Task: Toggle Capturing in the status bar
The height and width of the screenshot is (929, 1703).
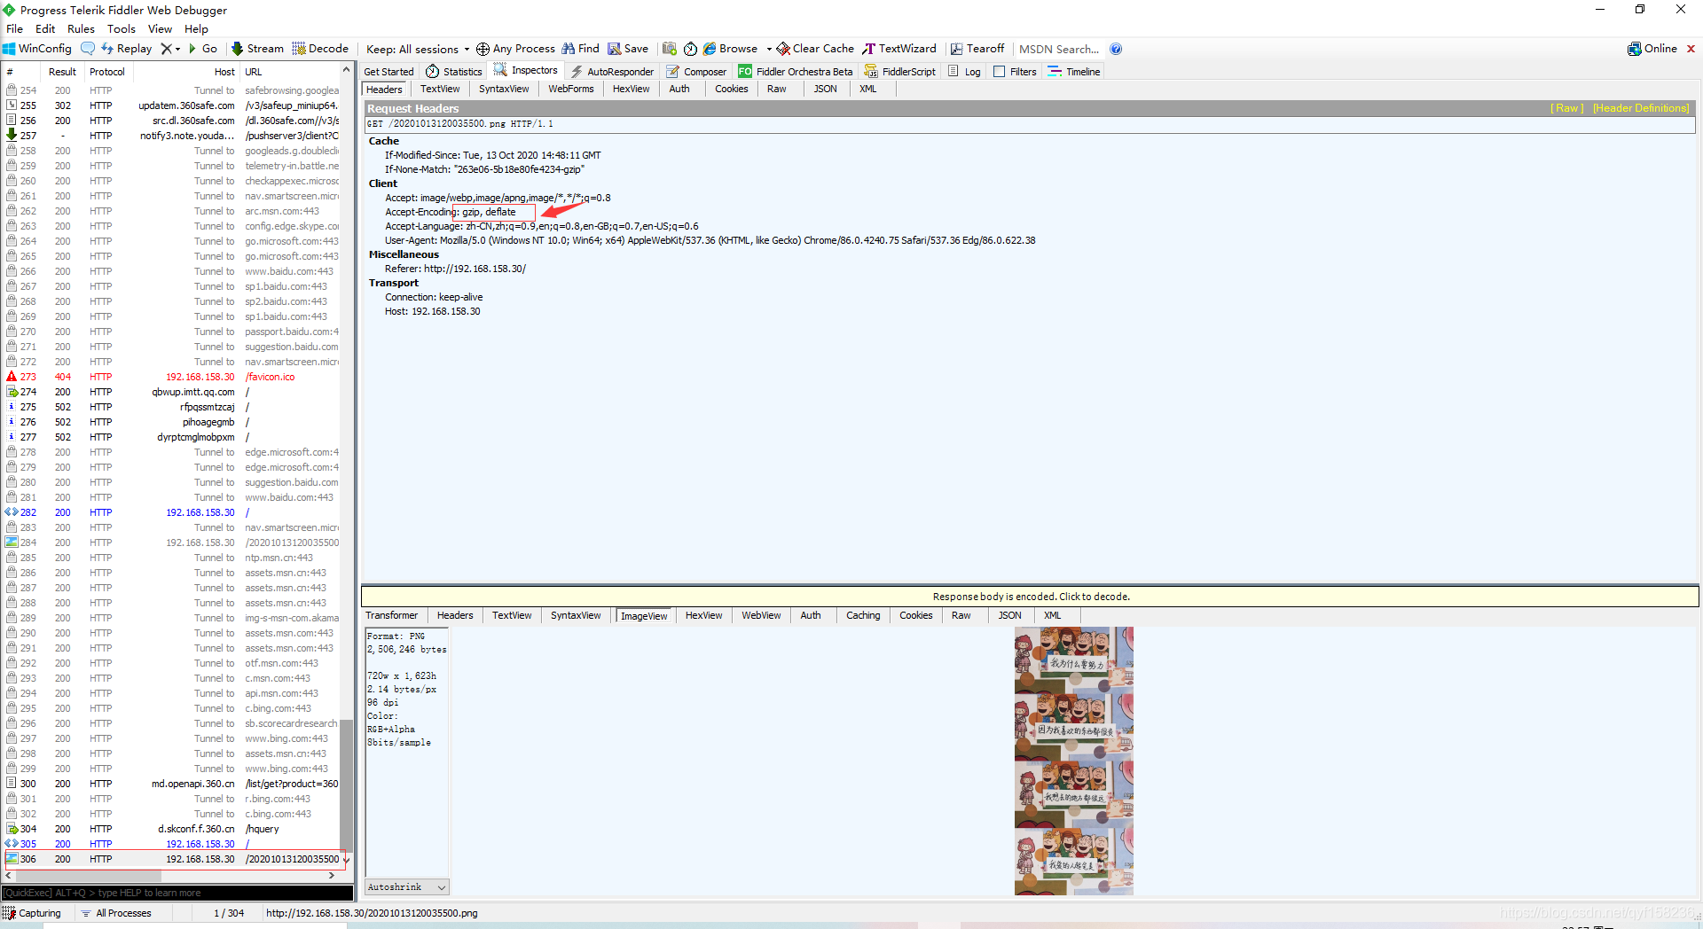Action: click(33, 913)
